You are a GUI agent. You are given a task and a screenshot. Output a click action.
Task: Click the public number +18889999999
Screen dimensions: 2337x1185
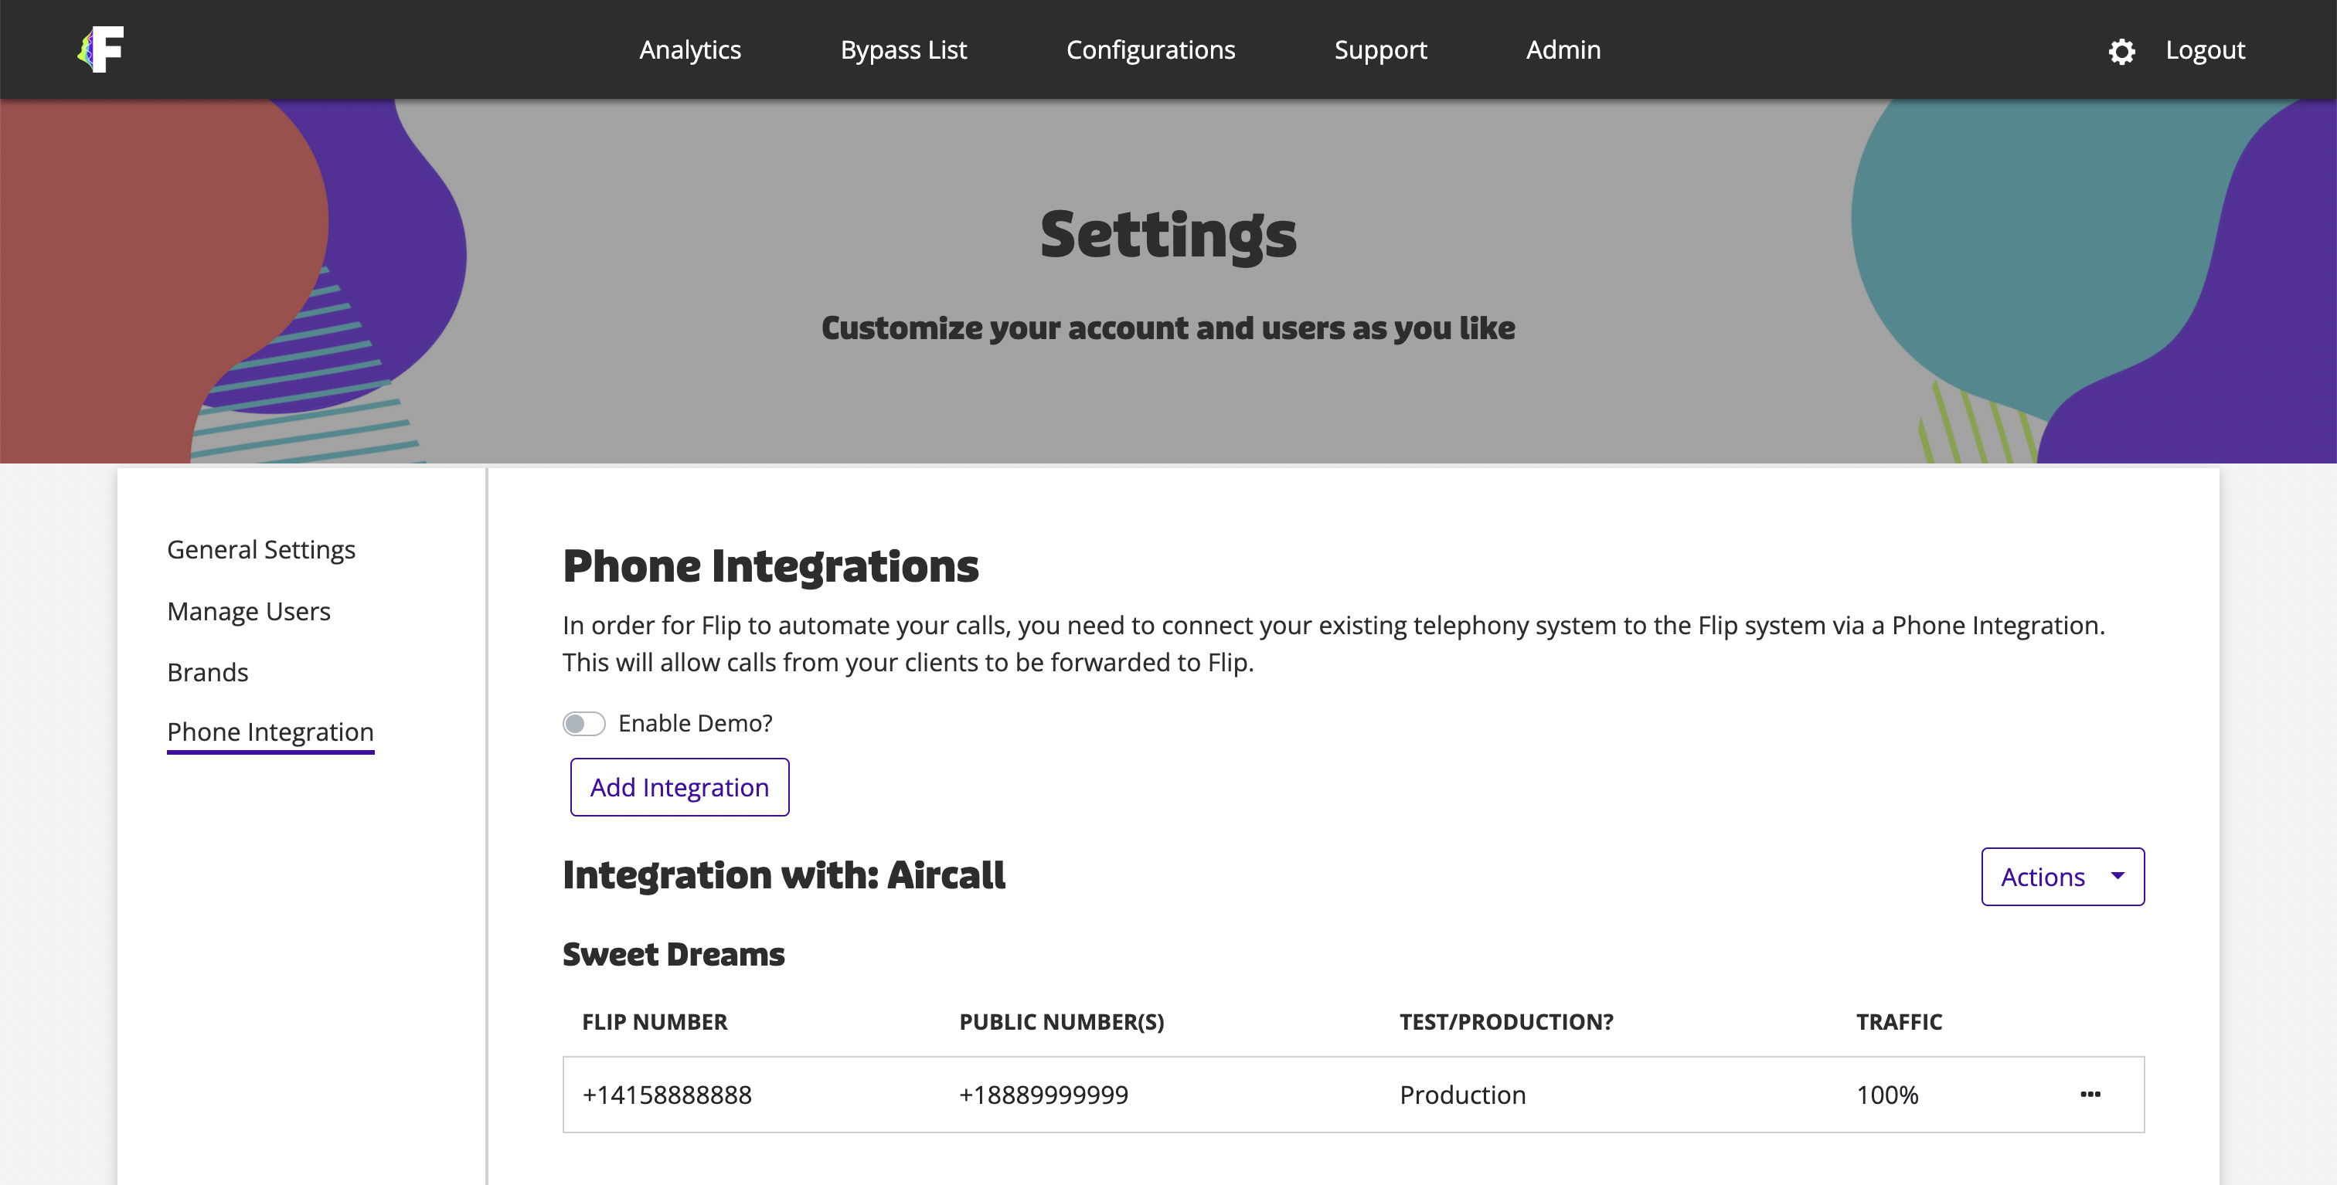coord(1043,1095)
